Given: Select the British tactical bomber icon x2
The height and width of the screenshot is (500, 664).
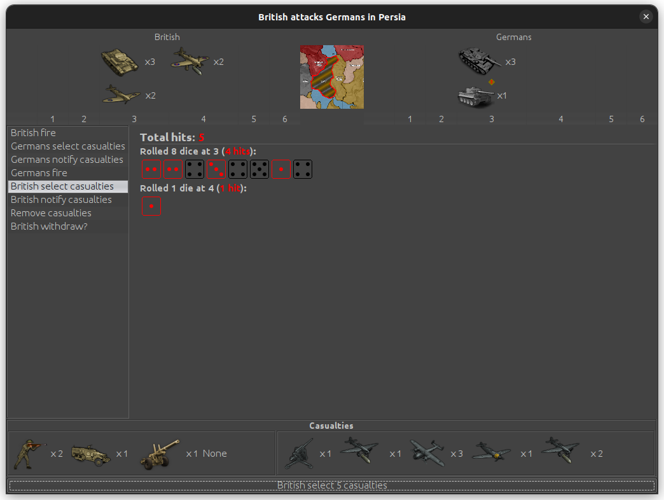Looking at the screenshot, I should point(190,61).
